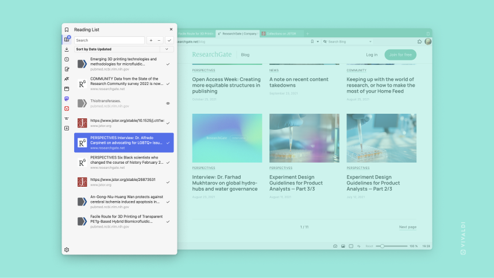494x278 pixels.
Task: Capture page with camera icon
Action: tap(335, 246)
